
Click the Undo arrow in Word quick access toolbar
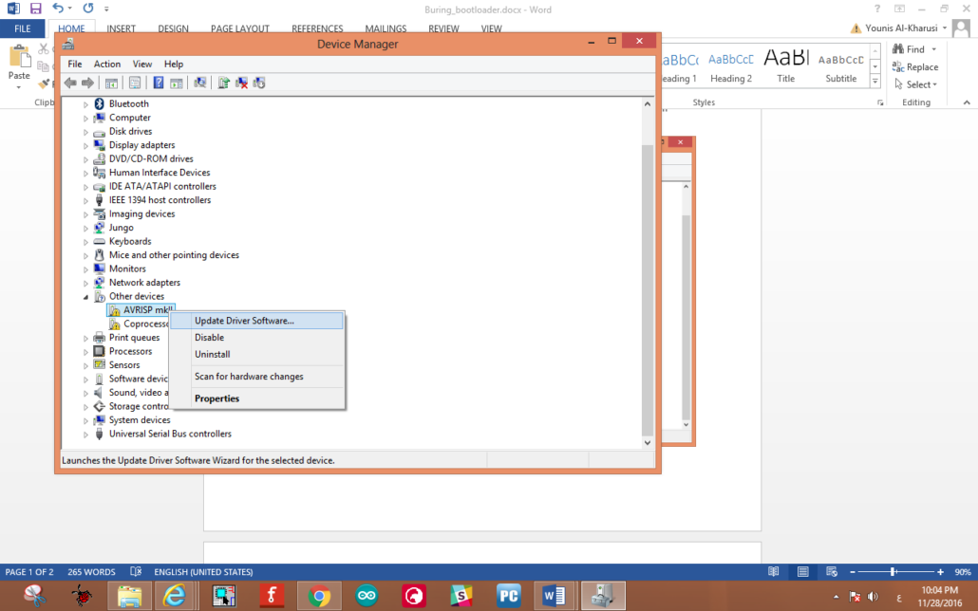58,9
